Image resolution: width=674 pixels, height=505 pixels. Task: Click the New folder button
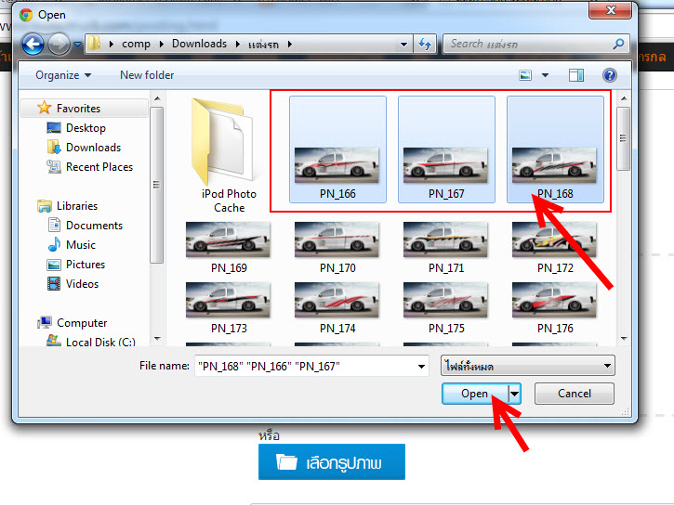pos(147,75)
